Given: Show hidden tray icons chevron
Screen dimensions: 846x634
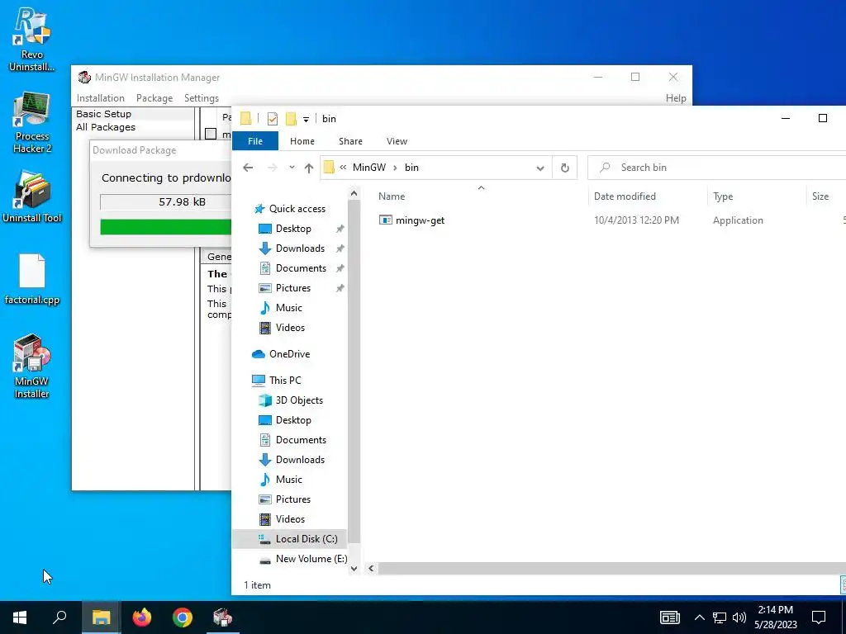Looking at the screenshot, I should (699, 617).
